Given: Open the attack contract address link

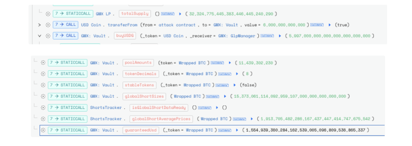Looking at the screenshot, I should click(x=177, y=25).
